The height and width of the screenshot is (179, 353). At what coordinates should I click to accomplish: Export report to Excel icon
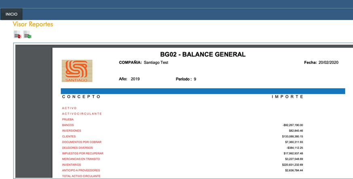click(27, 35)
